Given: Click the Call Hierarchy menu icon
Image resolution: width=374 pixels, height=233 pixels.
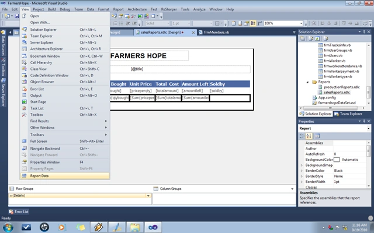Looking at the screenshot, I should coord(24,62).
